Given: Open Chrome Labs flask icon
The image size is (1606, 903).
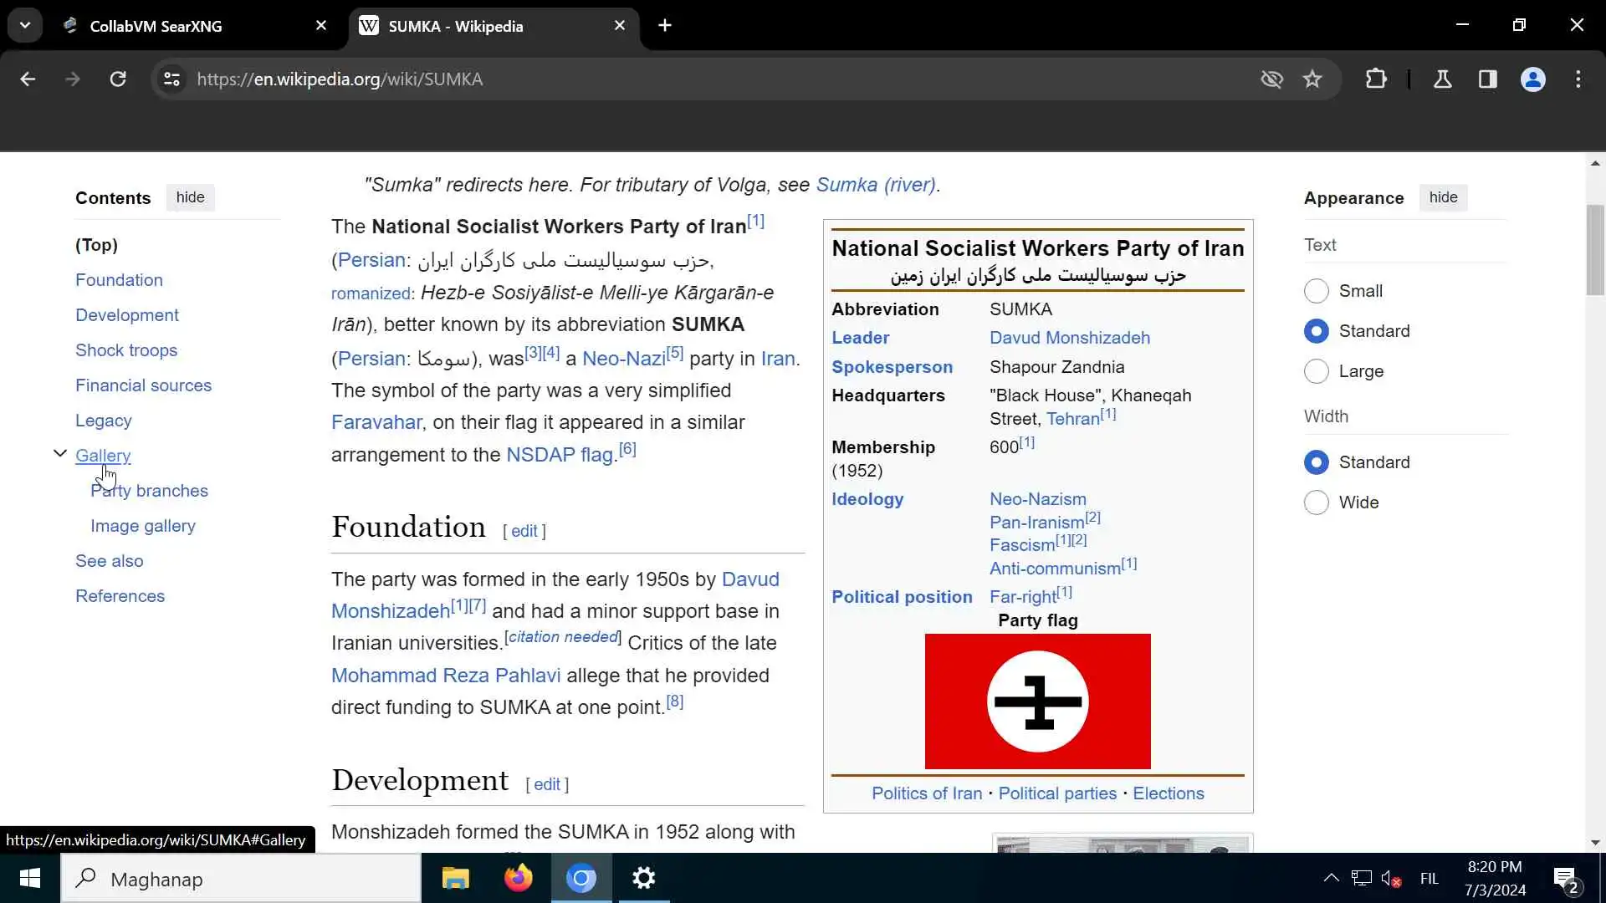Looking at the screenshot, I should [x=1442, y=79].
